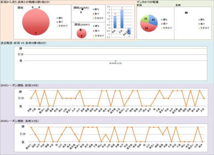Screen dimensions: 214x155
Task: Click the 勝敗(HOME) chart title
Action: (x=80, y=7)
